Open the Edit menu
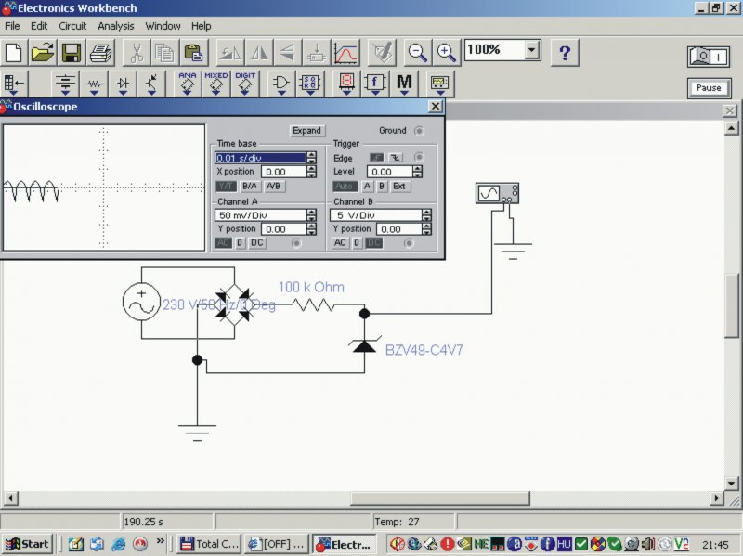 pos(39,26)
